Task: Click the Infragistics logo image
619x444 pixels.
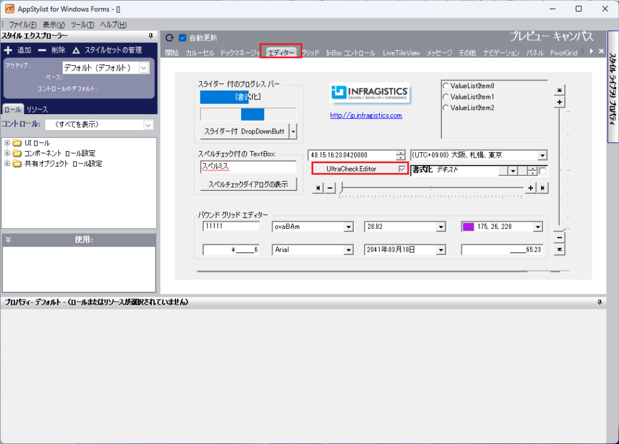Action: pos(370,92)
